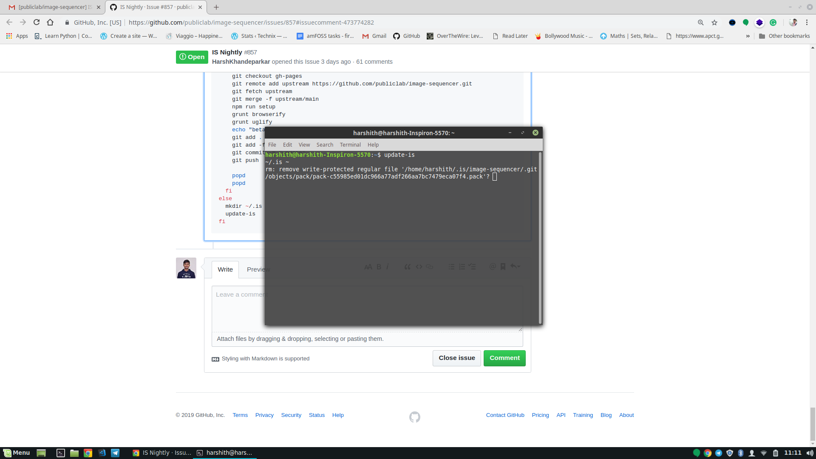Open the saved replies dropdown arrow
This screenshot has width=816, height=459.
pyautogui.click(x=515, y=266)
